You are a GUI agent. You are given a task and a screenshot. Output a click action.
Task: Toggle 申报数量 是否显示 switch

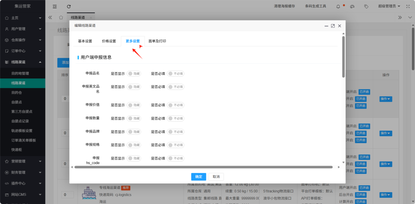[x=134, y=118]
